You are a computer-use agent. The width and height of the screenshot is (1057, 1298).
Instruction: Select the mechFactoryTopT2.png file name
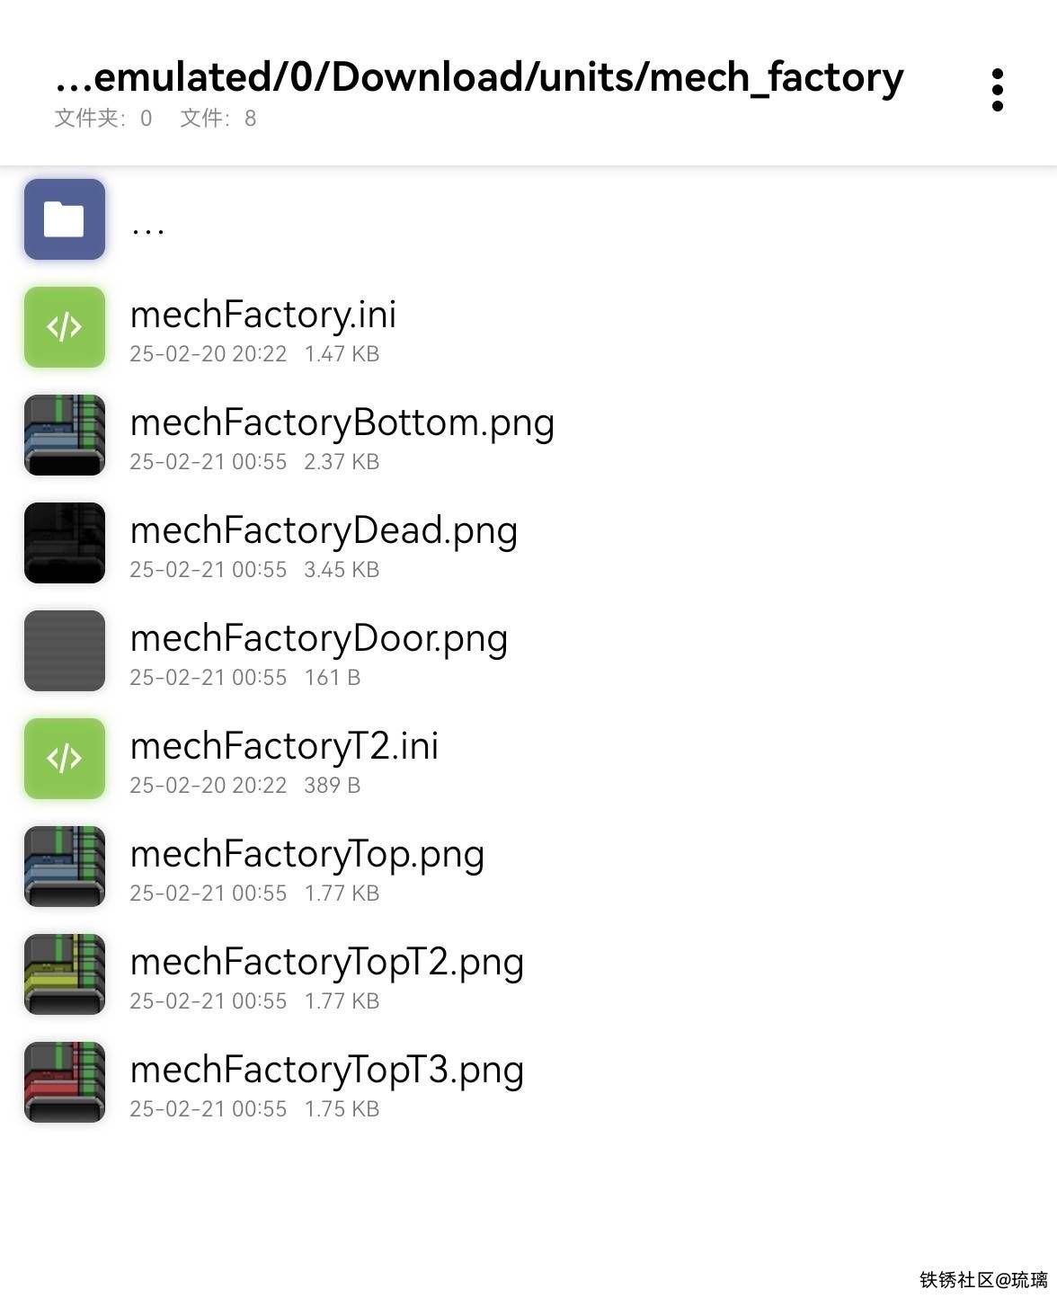click(x=327, y=963)
